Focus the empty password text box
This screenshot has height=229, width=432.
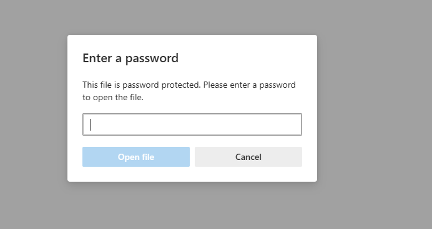192,124
